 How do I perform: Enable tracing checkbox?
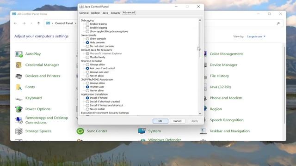(x=87, y=24)
